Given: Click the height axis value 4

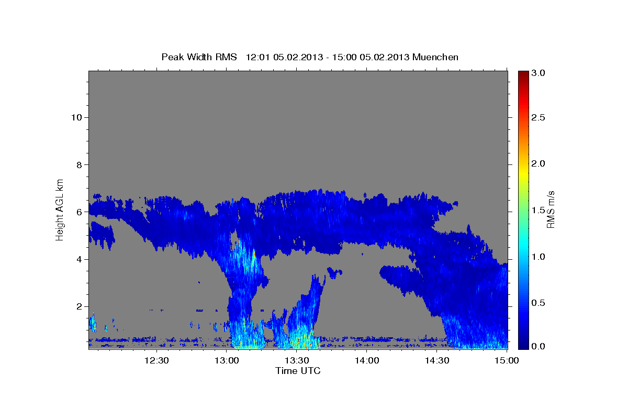Looking at the screenshot, I should (78, 259).
